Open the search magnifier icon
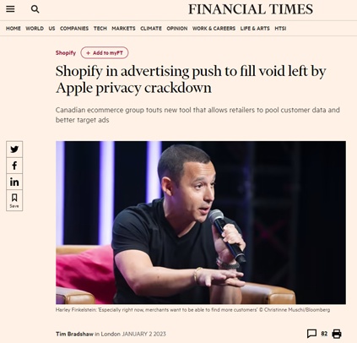357x343 pixels. [x=35, y=9]
